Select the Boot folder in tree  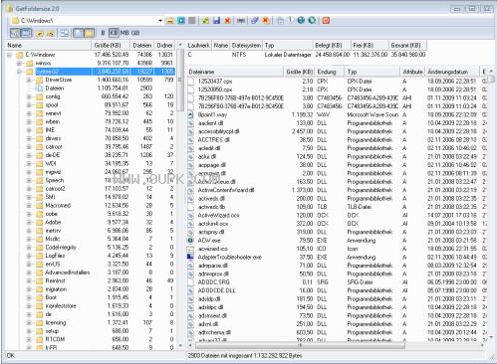pyautogui.click(x=51, y=297)
